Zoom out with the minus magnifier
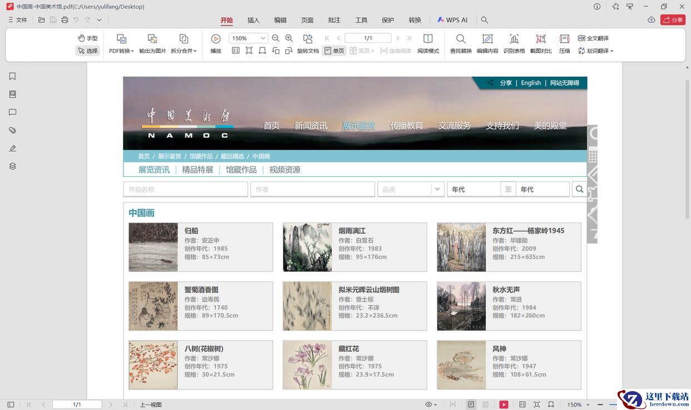Viewport: 691px width, 410px height. tap(275, 38)
